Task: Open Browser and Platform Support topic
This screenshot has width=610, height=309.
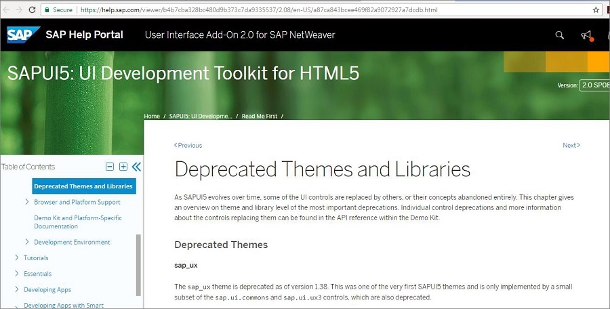Action: (x=77, y=202)
